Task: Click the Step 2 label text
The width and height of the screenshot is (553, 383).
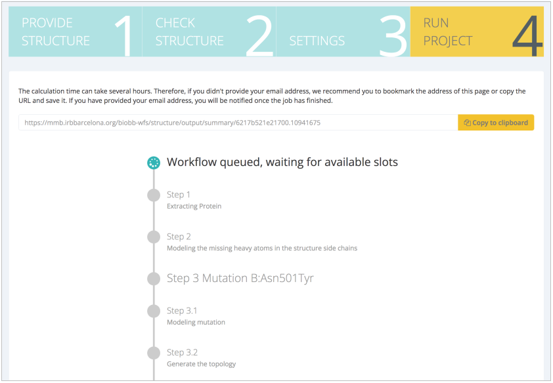Action: coord(179,236)
